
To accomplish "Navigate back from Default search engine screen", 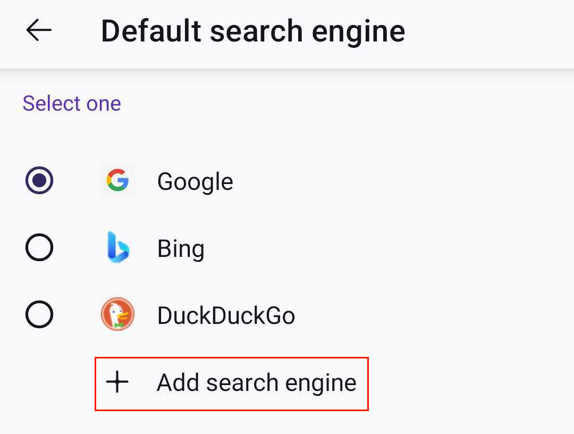I will [x=38, y=31].
